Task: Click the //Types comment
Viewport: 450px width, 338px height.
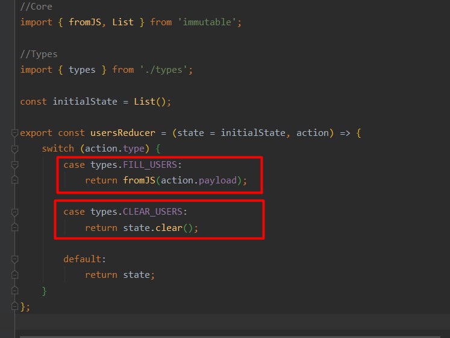Action: (x=39, y=54)
